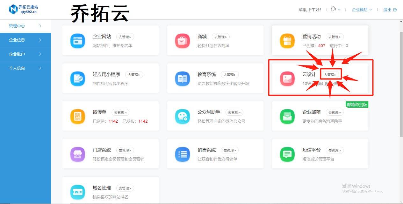
Task: Click the 商城 card title
Action: coord(202,37)
